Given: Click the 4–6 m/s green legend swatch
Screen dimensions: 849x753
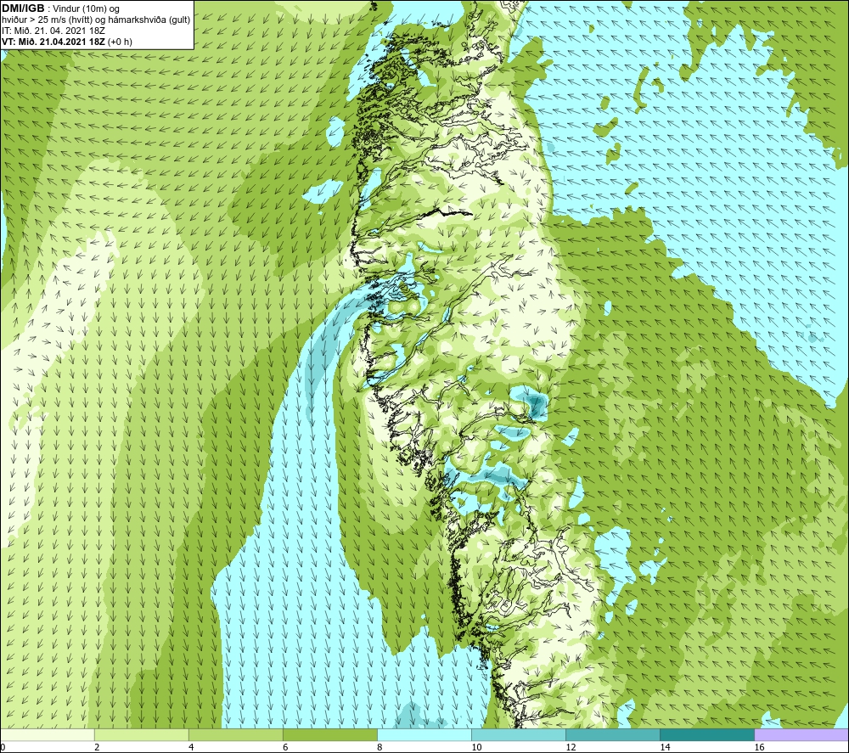Looking at the screenshot, I should [x=236, y=735].
